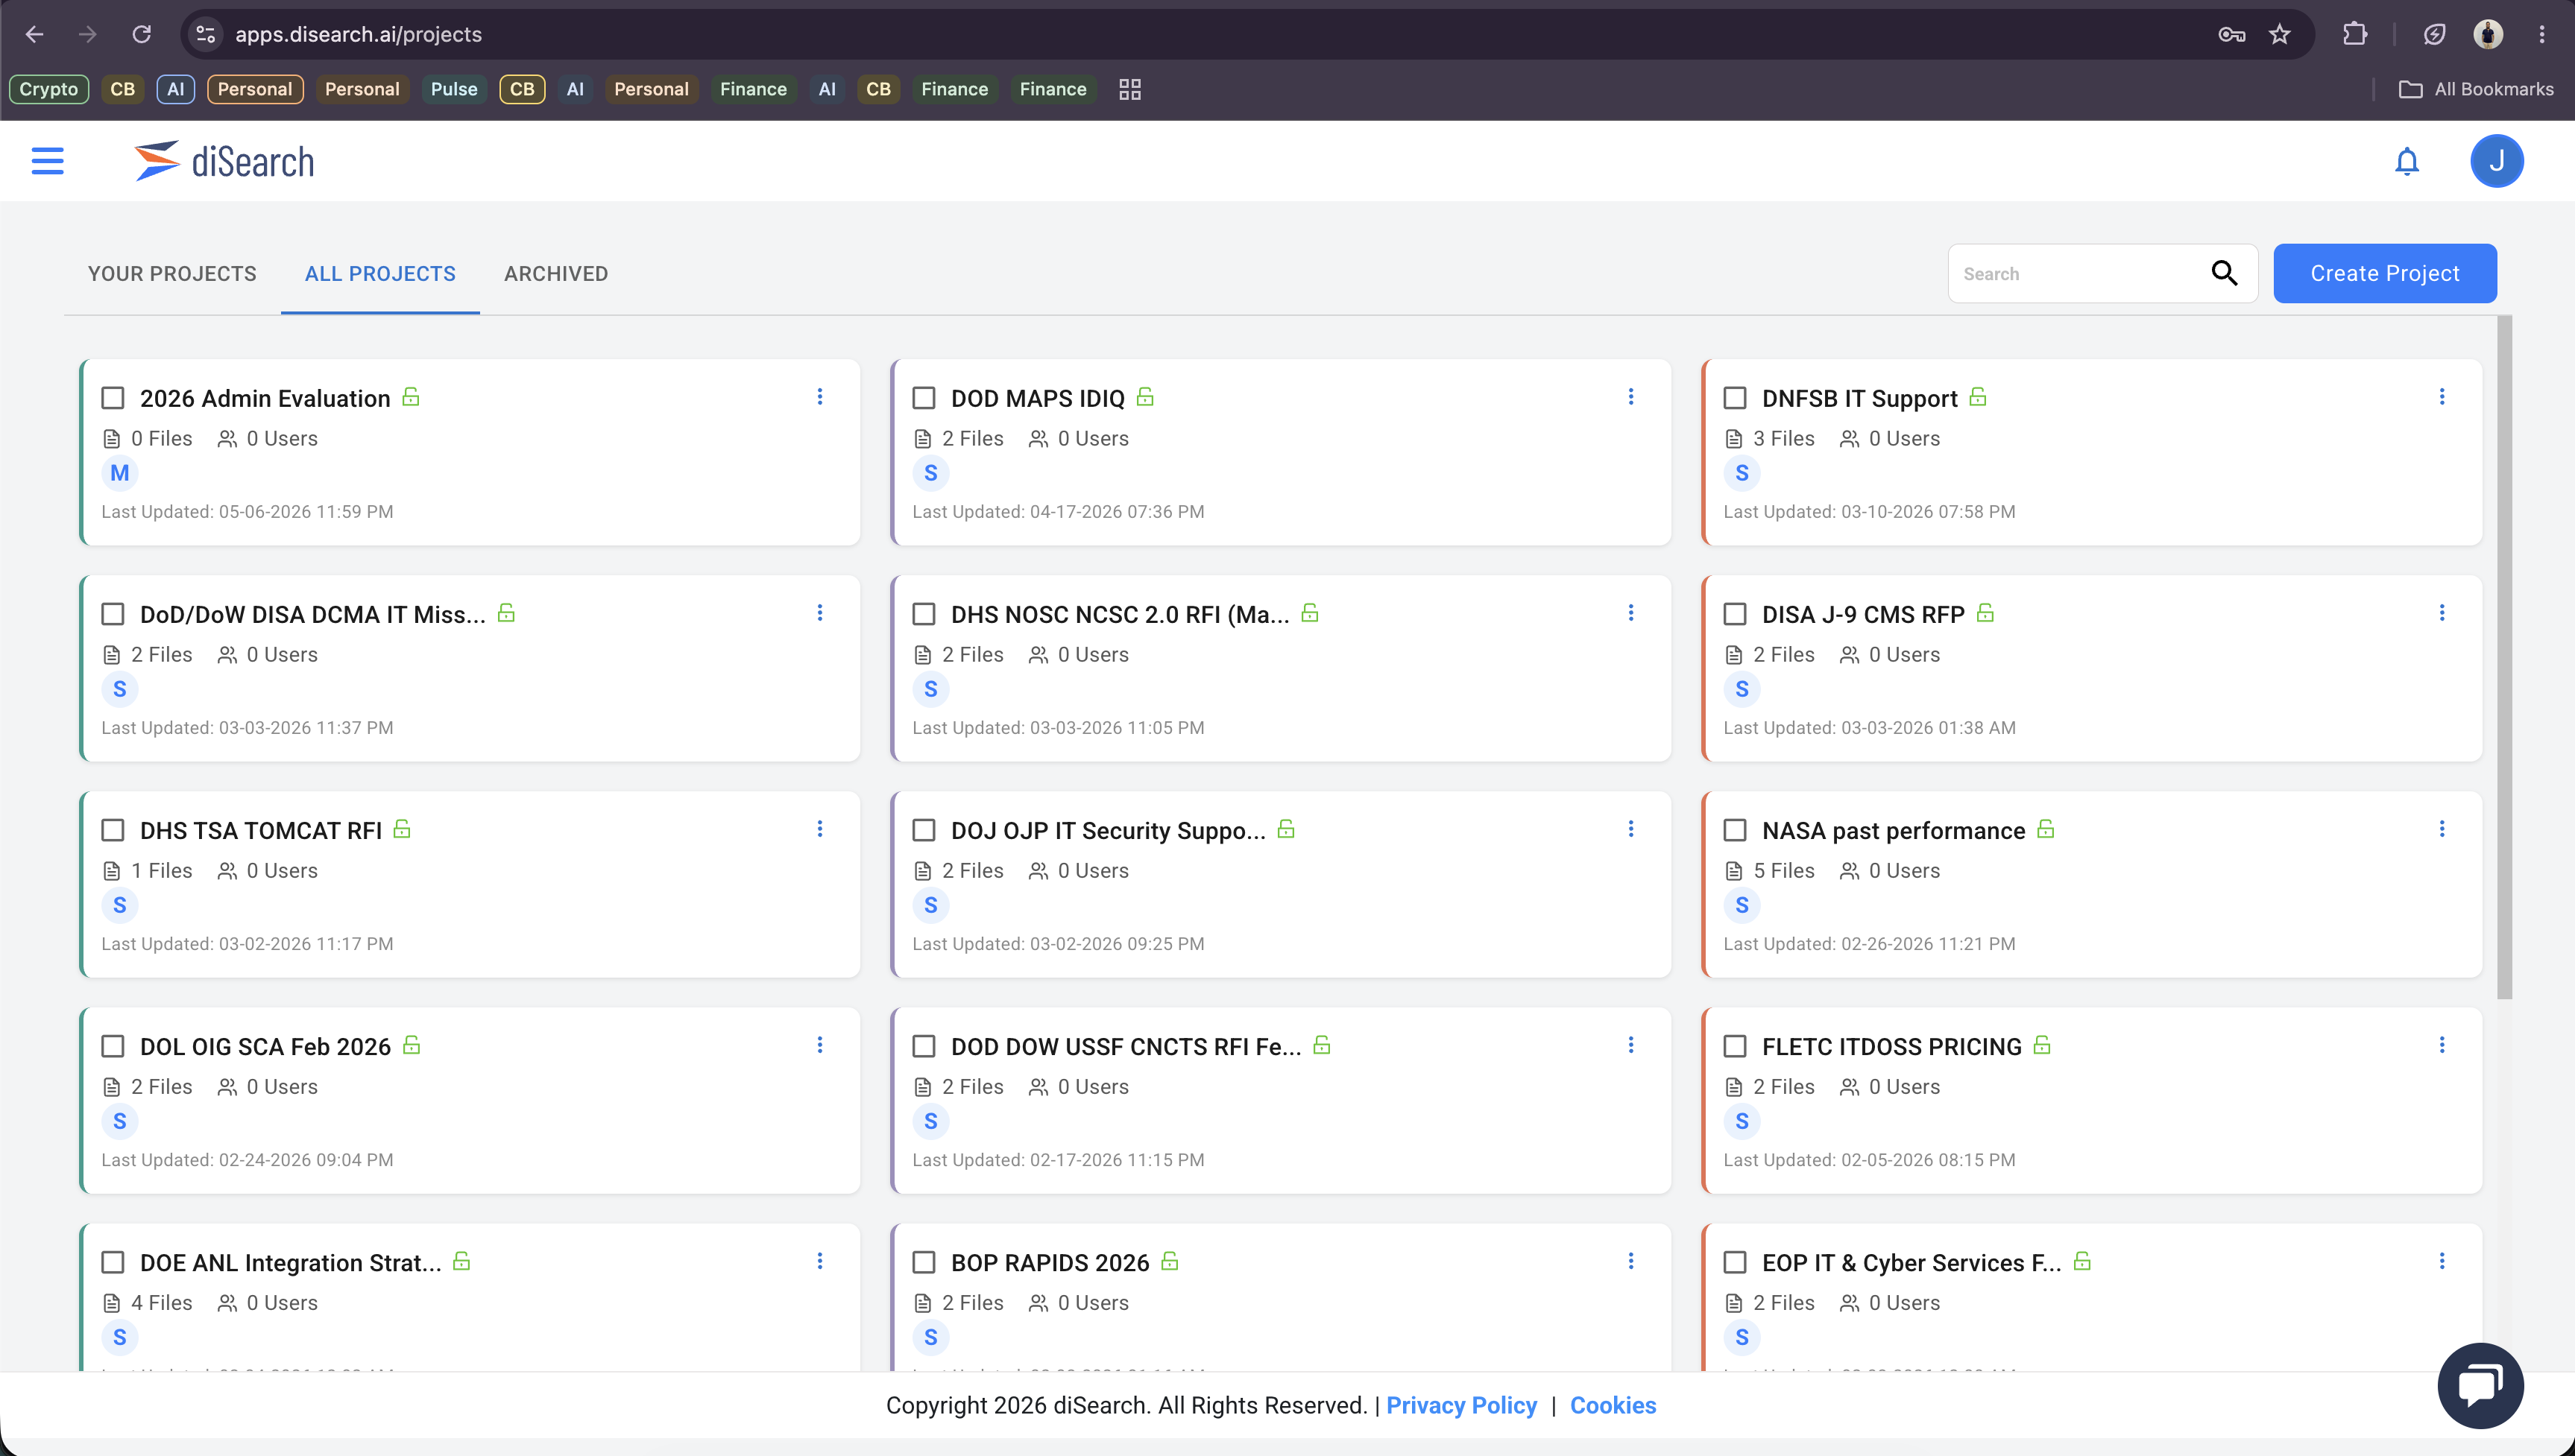Select the DHS NOSC NCSC 2.0 RFI checkbox
Screen dimensions: 2575x1456
[924, 614]
